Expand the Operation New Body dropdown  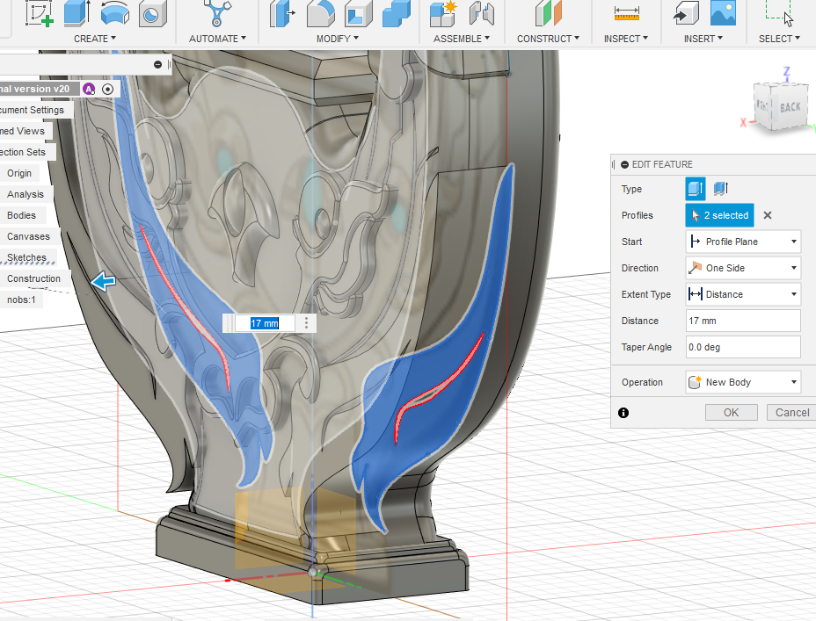coord(743,382)
